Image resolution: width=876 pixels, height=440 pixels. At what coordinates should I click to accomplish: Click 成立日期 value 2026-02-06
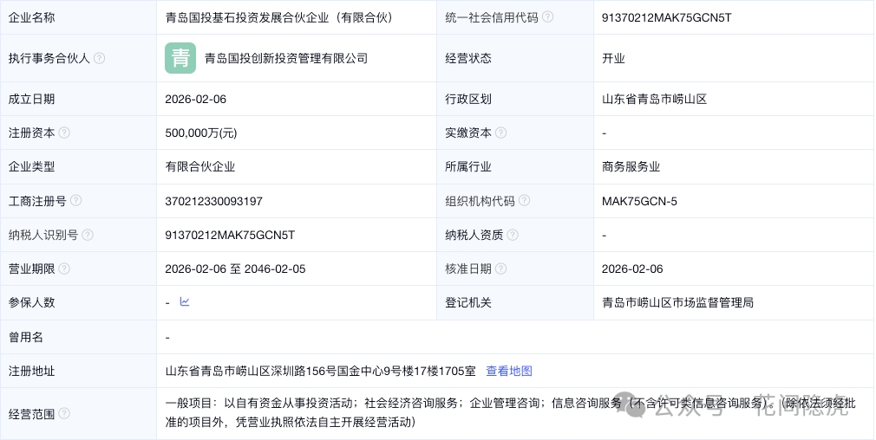click(195, 100)
